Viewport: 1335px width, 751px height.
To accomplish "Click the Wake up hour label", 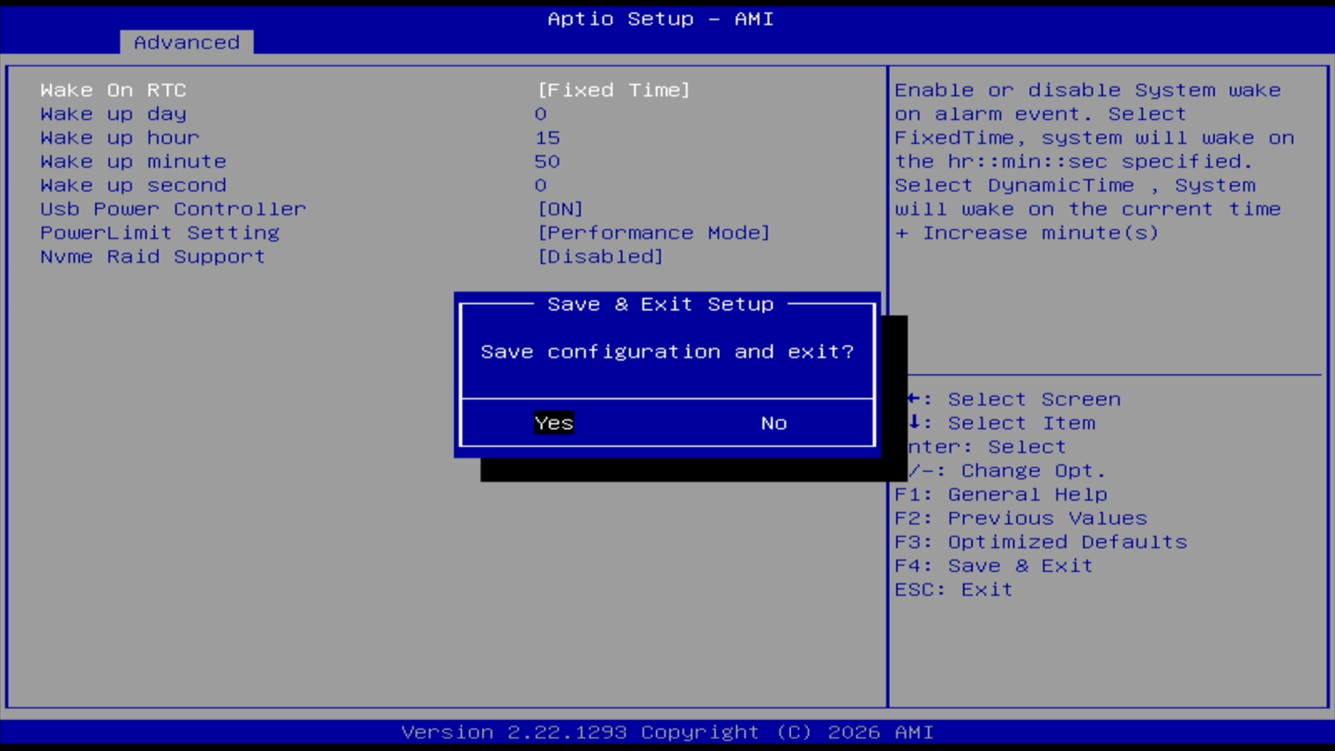I will coord(120,137).
